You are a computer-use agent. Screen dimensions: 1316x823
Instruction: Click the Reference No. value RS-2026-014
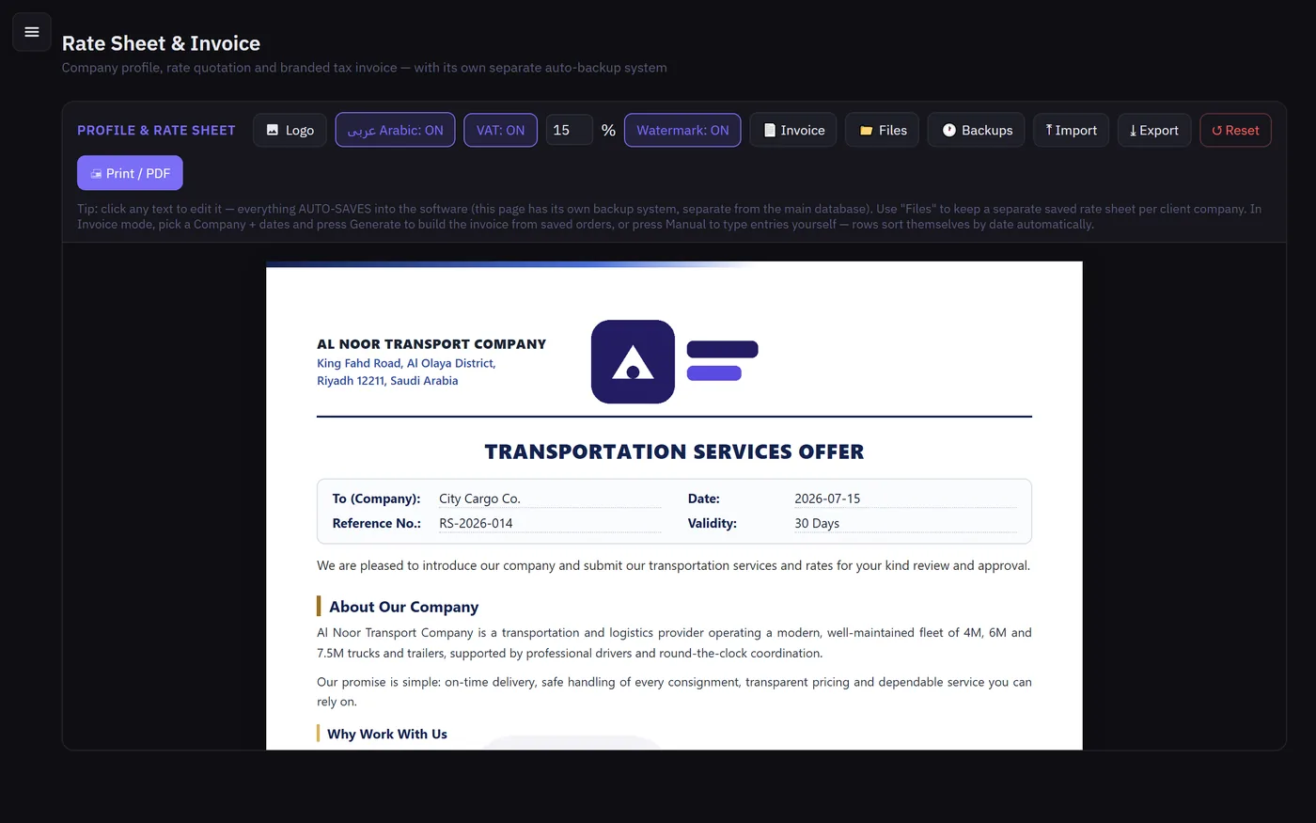click(550, 523)
